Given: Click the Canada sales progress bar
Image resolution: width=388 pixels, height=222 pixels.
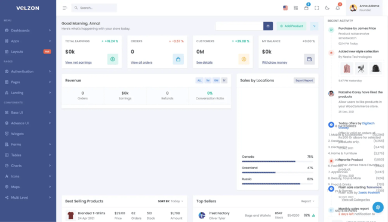Looking at the screenshot, I should tap(278, 161).
